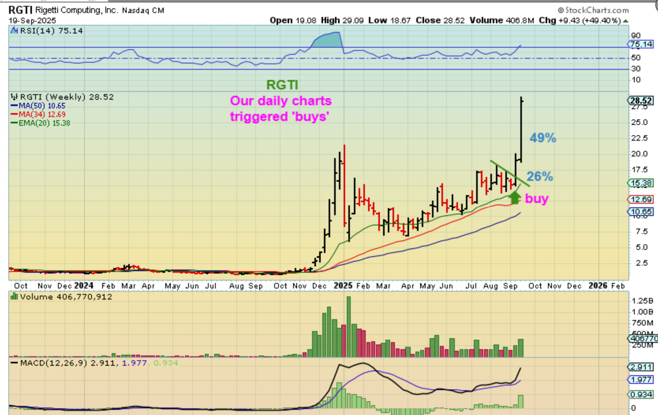The height and width of the screenshot is (415, 658).
Task: Click the "Our daily charts triggered 'buys'" note
Action: pyautogui.click(x=281, y=108)
